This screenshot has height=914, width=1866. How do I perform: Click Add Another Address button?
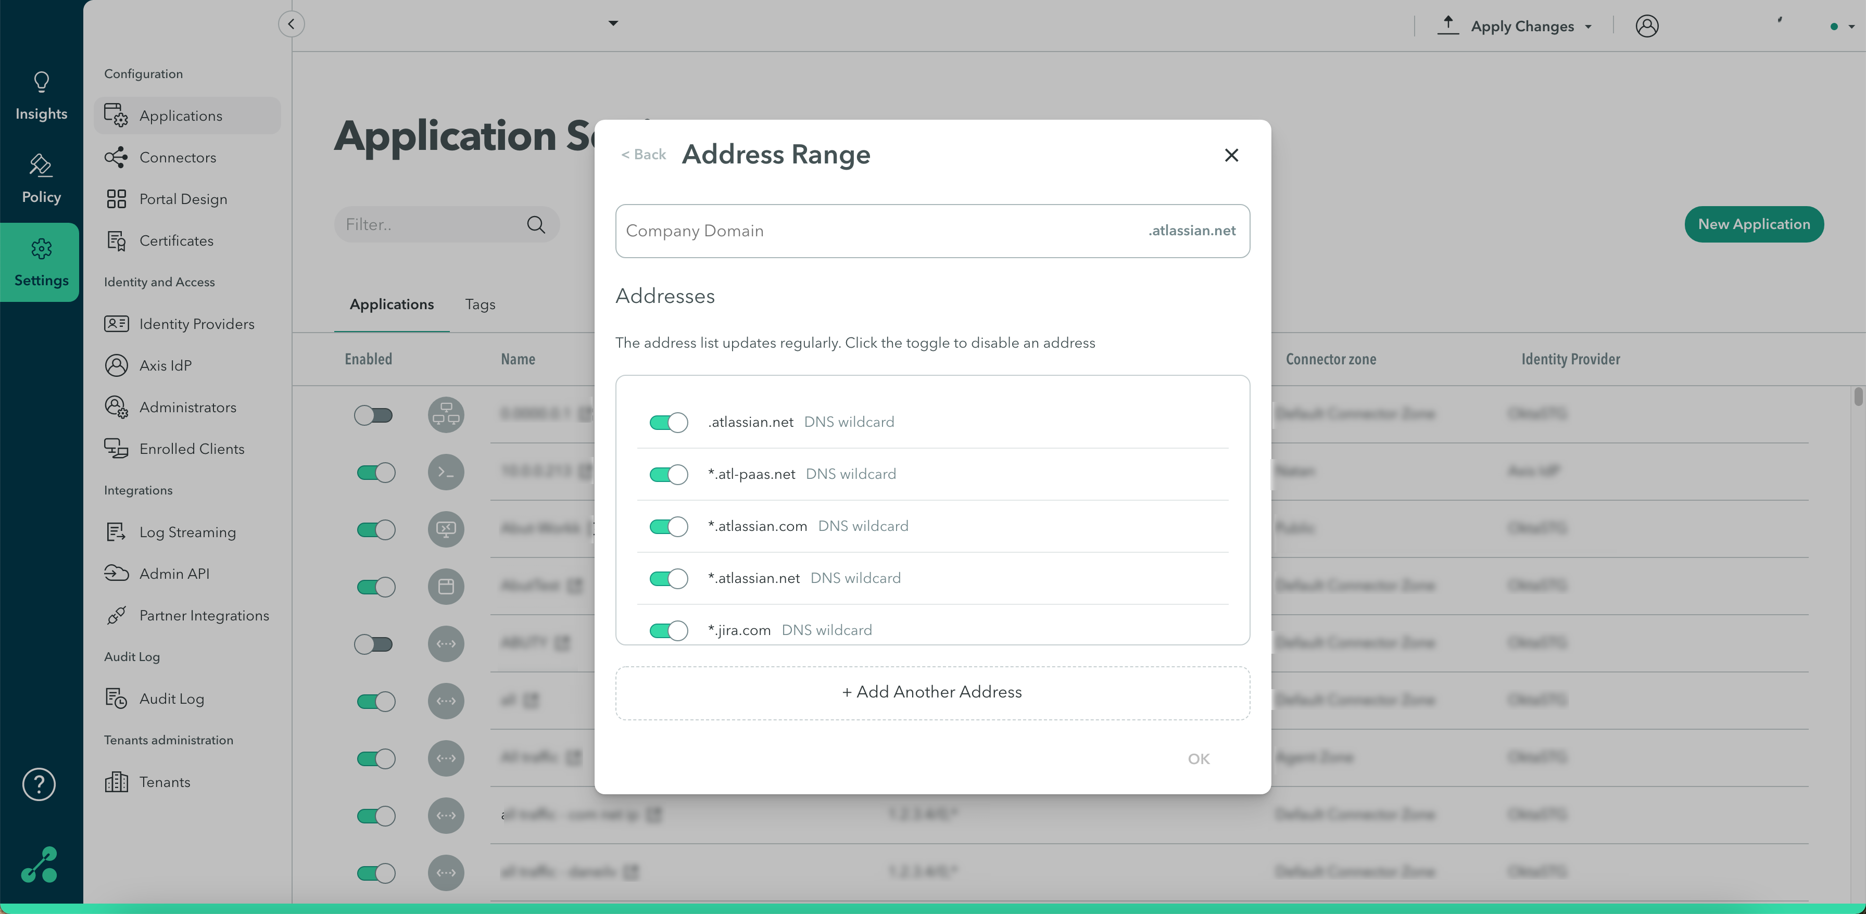point(931,692)
